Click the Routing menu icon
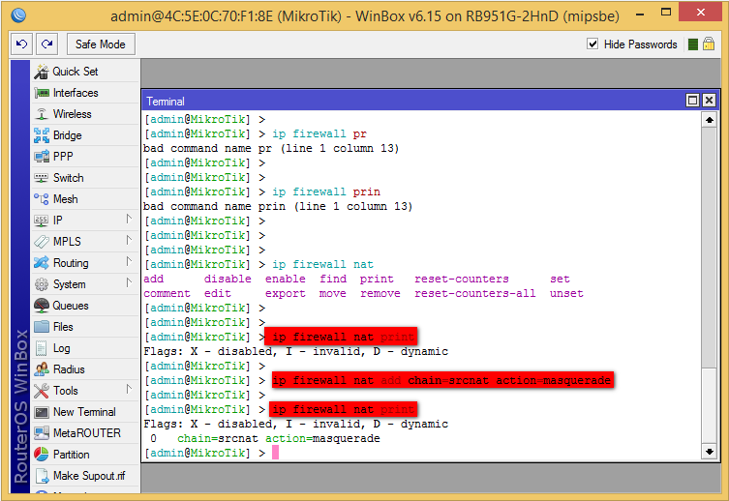 point(42,263)
